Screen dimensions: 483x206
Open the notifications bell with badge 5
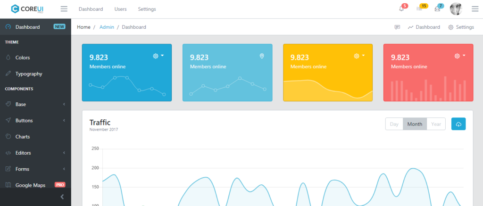(x=401, y=8)
